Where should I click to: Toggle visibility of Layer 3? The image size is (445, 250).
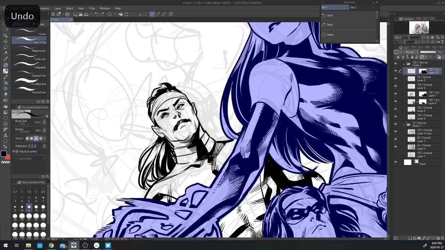[395, 140]
